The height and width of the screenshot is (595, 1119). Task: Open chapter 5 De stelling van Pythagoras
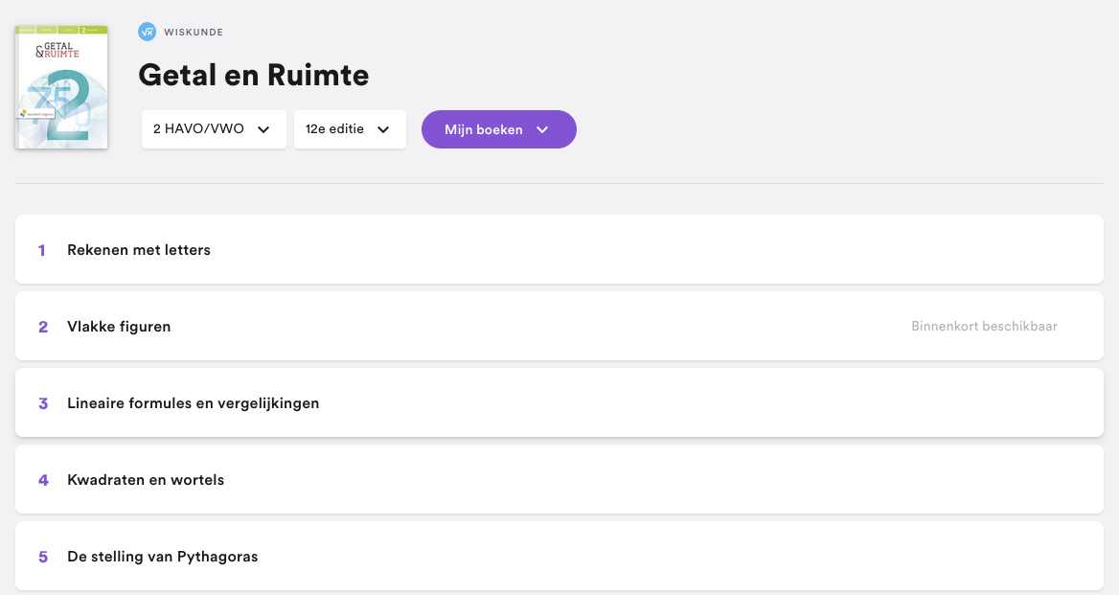coord(559,557)
